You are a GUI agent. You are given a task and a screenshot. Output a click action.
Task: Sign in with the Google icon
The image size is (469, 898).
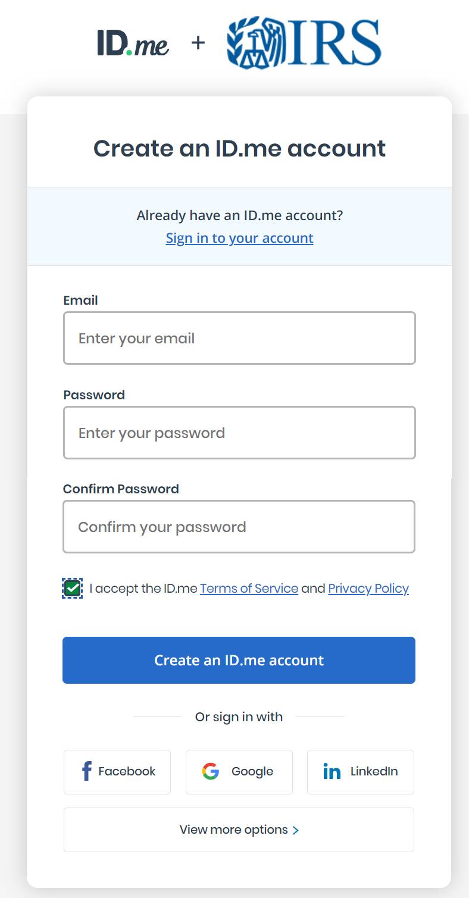(x=210, y=772)
